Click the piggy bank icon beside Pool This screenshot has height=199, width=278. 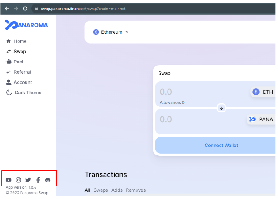9,62
